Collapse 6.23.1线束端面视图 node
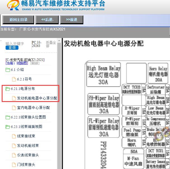The height and width of the screenshot is (169, 170). click(27, 127)
